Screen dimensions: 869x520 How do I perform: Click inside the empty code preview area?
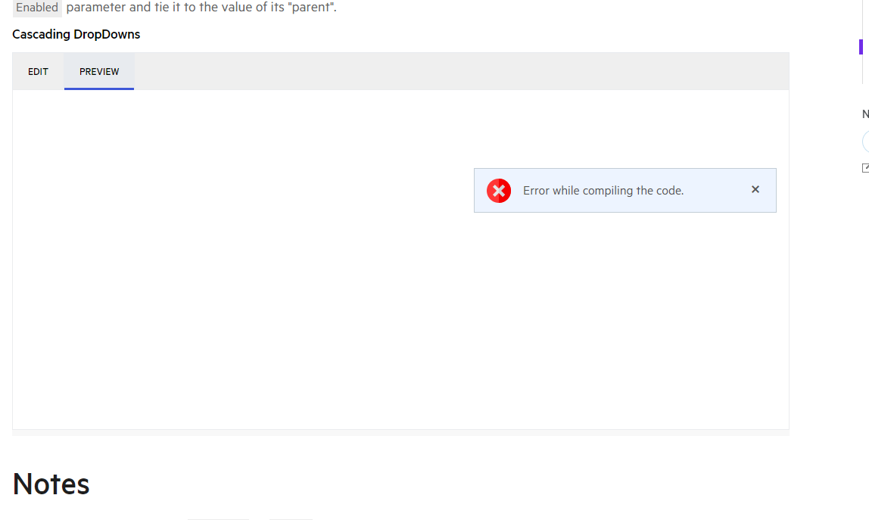pyautogui.click(x=265, y=303)
